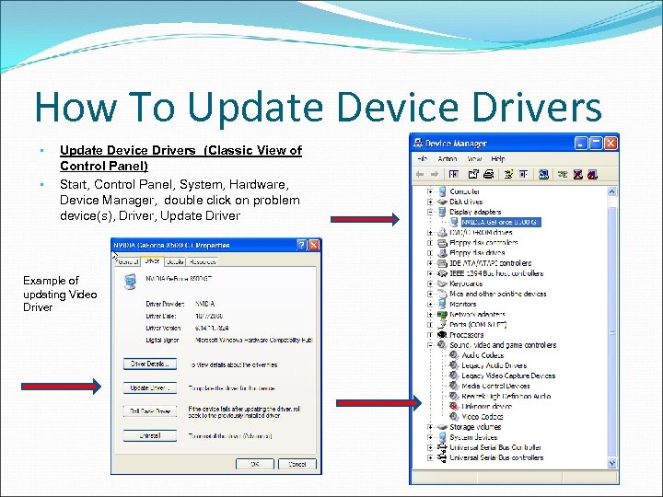Screen dimensions: 663x497
Task: Click OK in the Properties dialog
Action: coord(255,464)
